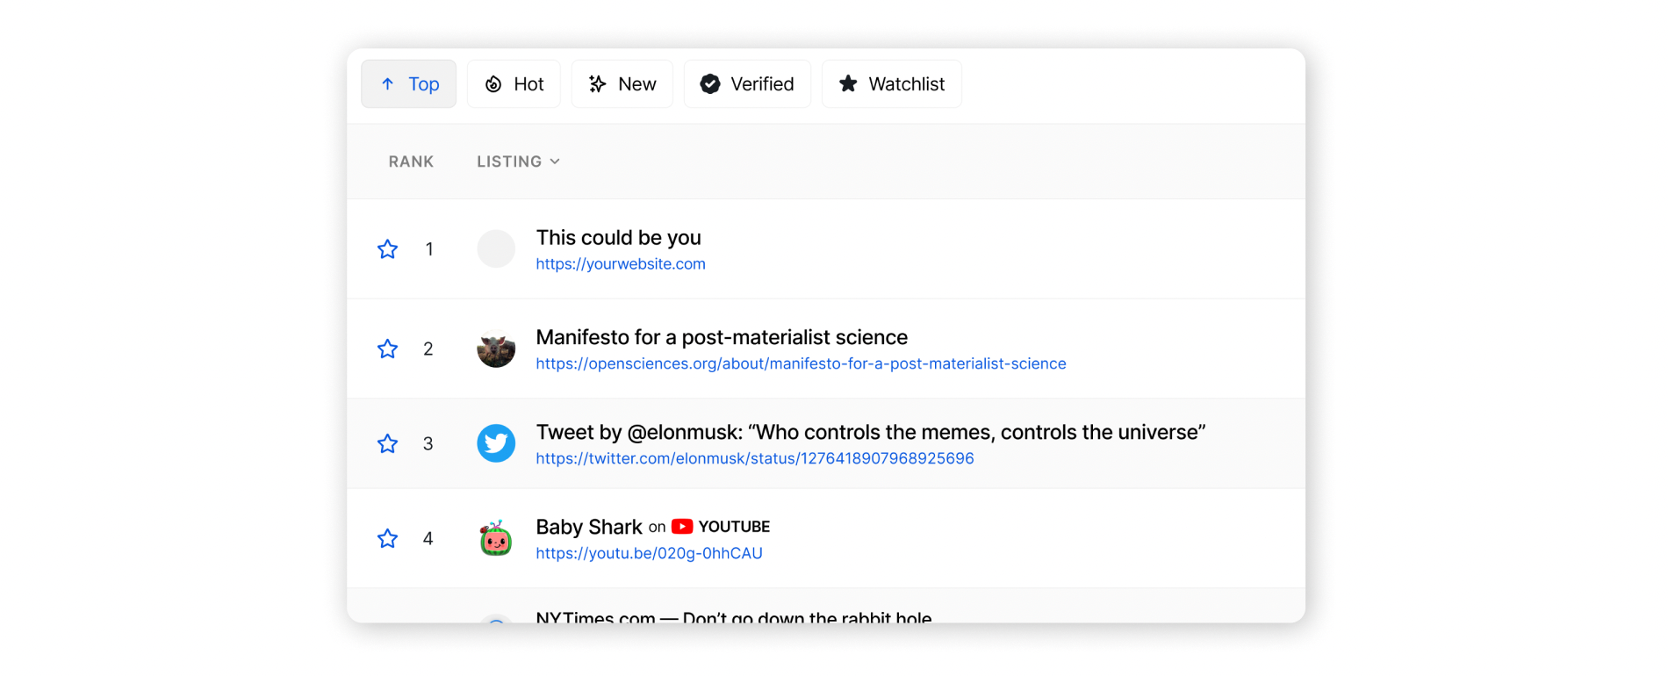The image size is (1668, 676).
Task: Open the twitter.com/elonmusk status URL
Action: point(755,459)
